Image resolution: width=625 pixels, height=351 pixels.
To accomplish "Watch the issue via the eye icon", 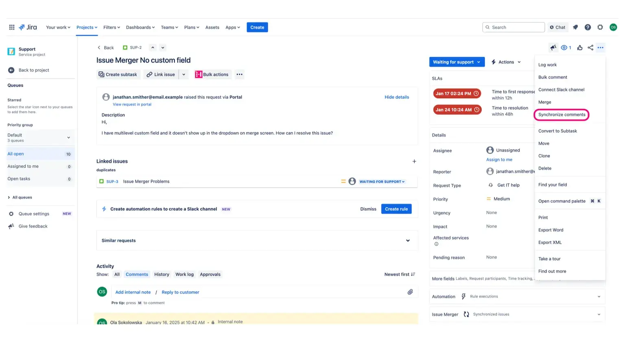I will [x=563, y=48].
